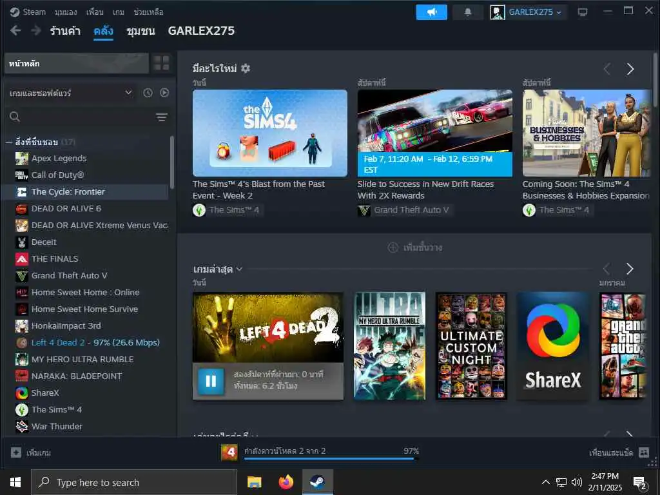Switch to collections grid view icon
This screenshot has width=660, height=495.
161,63
